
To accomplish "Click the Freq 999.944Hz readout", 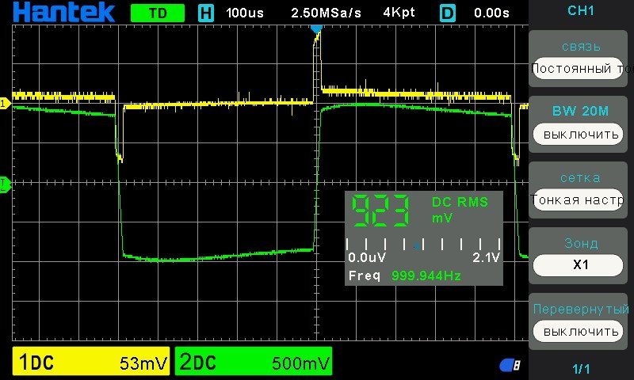I will (x=405, y=275).
